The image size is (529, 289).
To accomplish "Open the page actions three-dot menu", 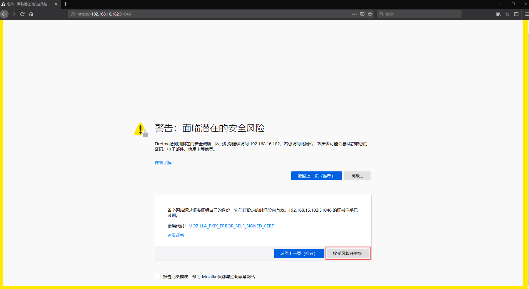I will point(354,14).
